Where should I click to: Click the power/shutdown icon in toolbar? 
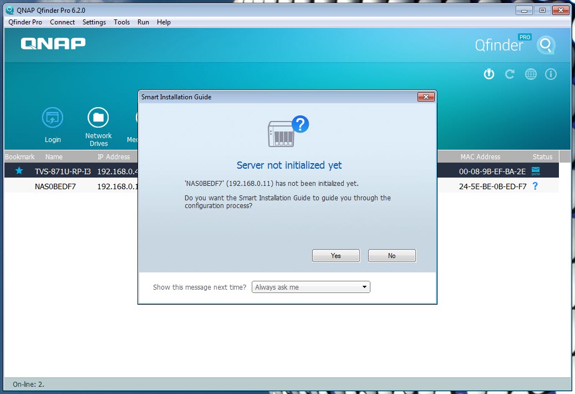[489, 74]
